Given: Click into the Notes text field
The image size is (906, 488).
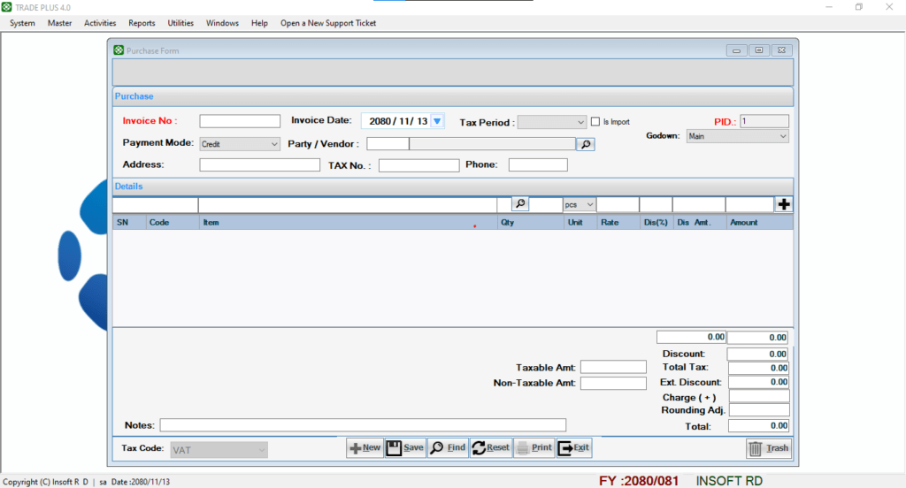Looking at the screenshot, I should click(363, 425).
